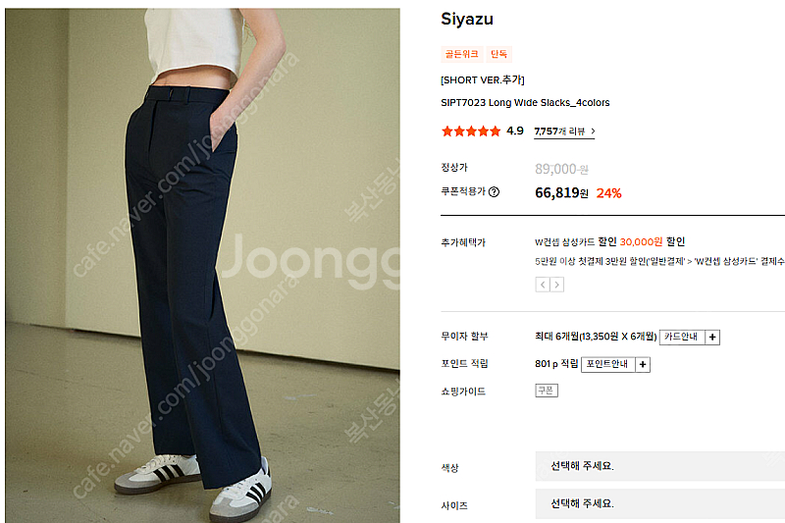This screenshot has width=785, height=523.
Task: Click the 24% discount rate label
Action: (608, 193)
